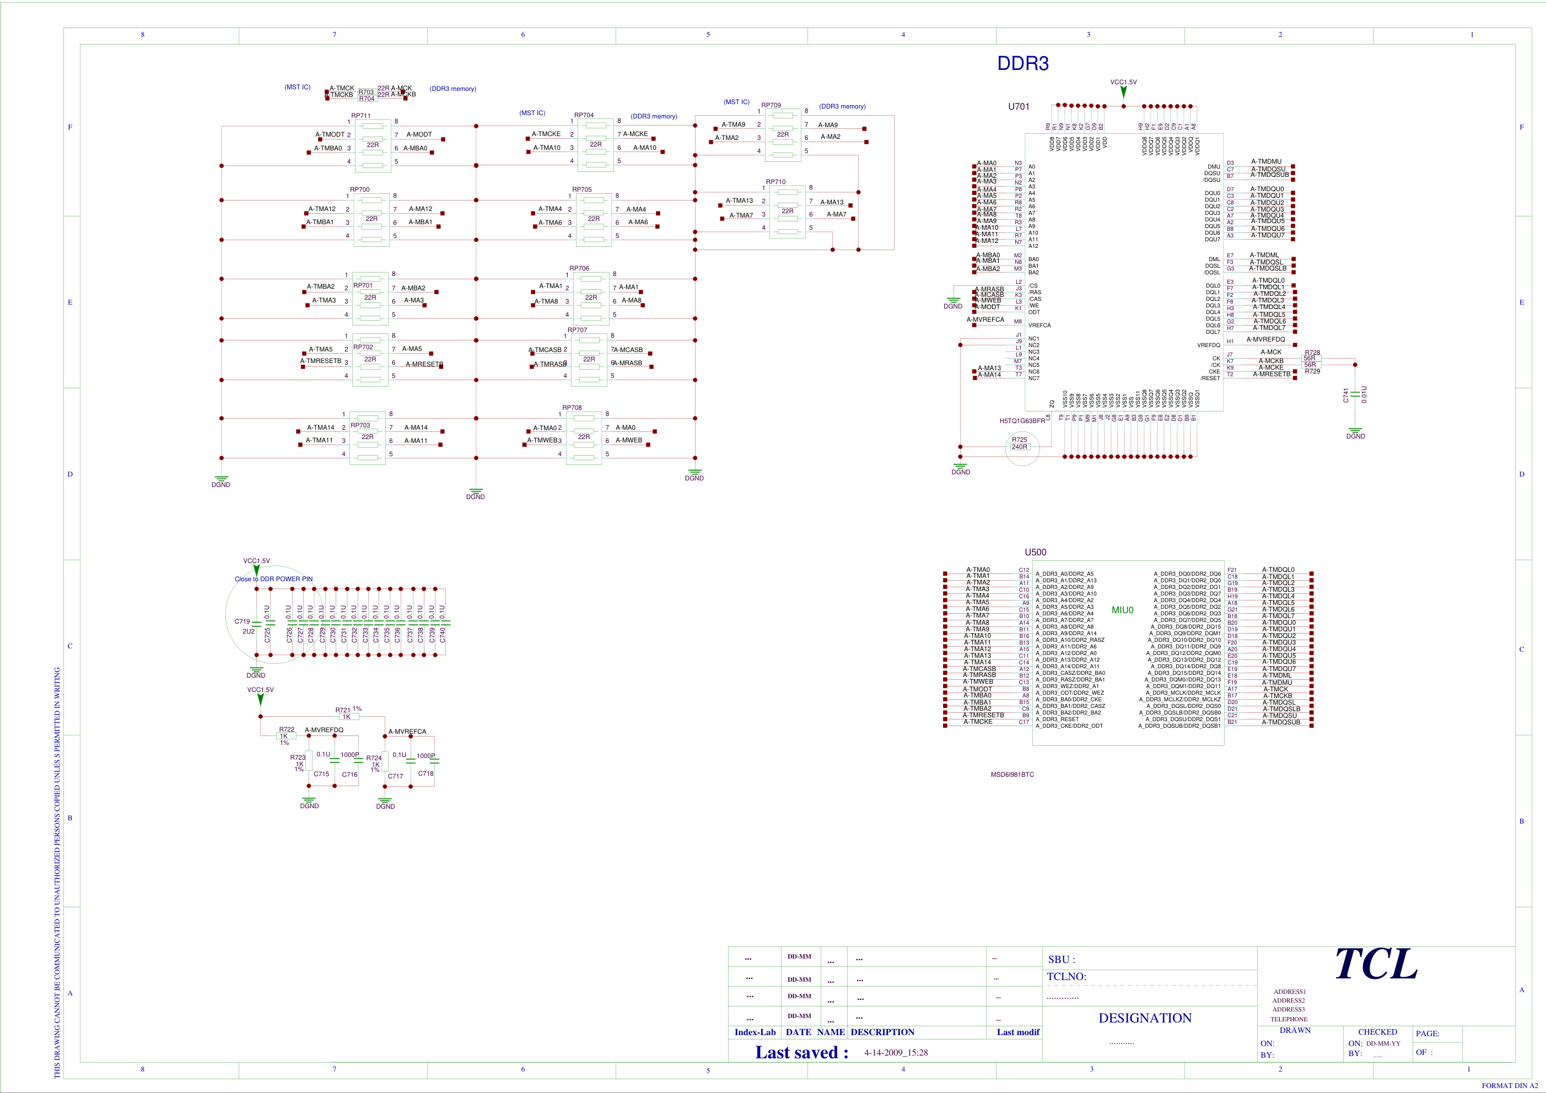Click the RP706 resistor pack label
The height and width of the screenshot is (1093, 1546).
579,268
